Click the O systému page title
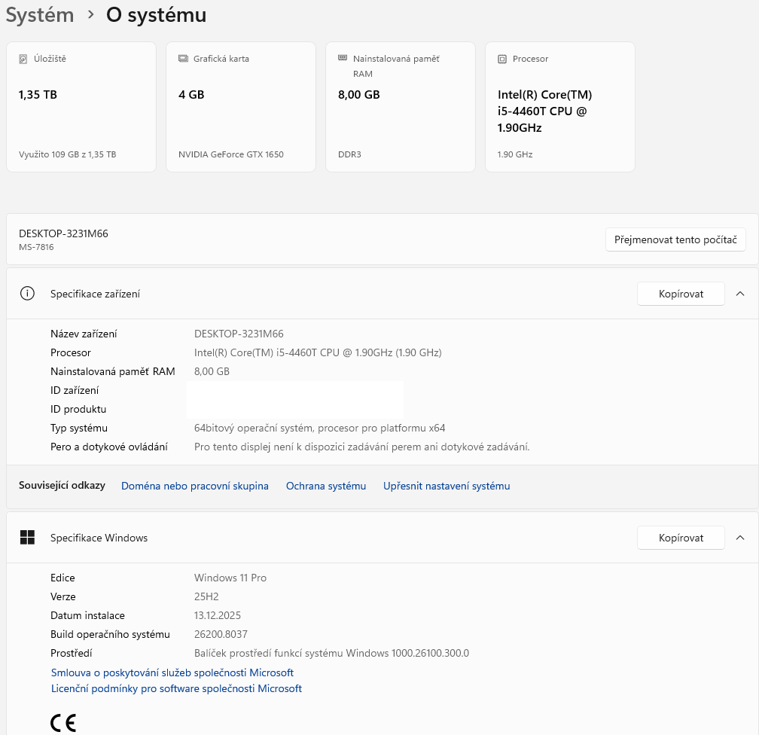The width and height of the screenshot is (759, 735). (x=157, y=15)
